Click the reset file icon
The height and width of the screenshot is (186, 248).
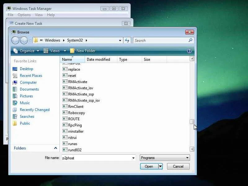click(65, 75)
